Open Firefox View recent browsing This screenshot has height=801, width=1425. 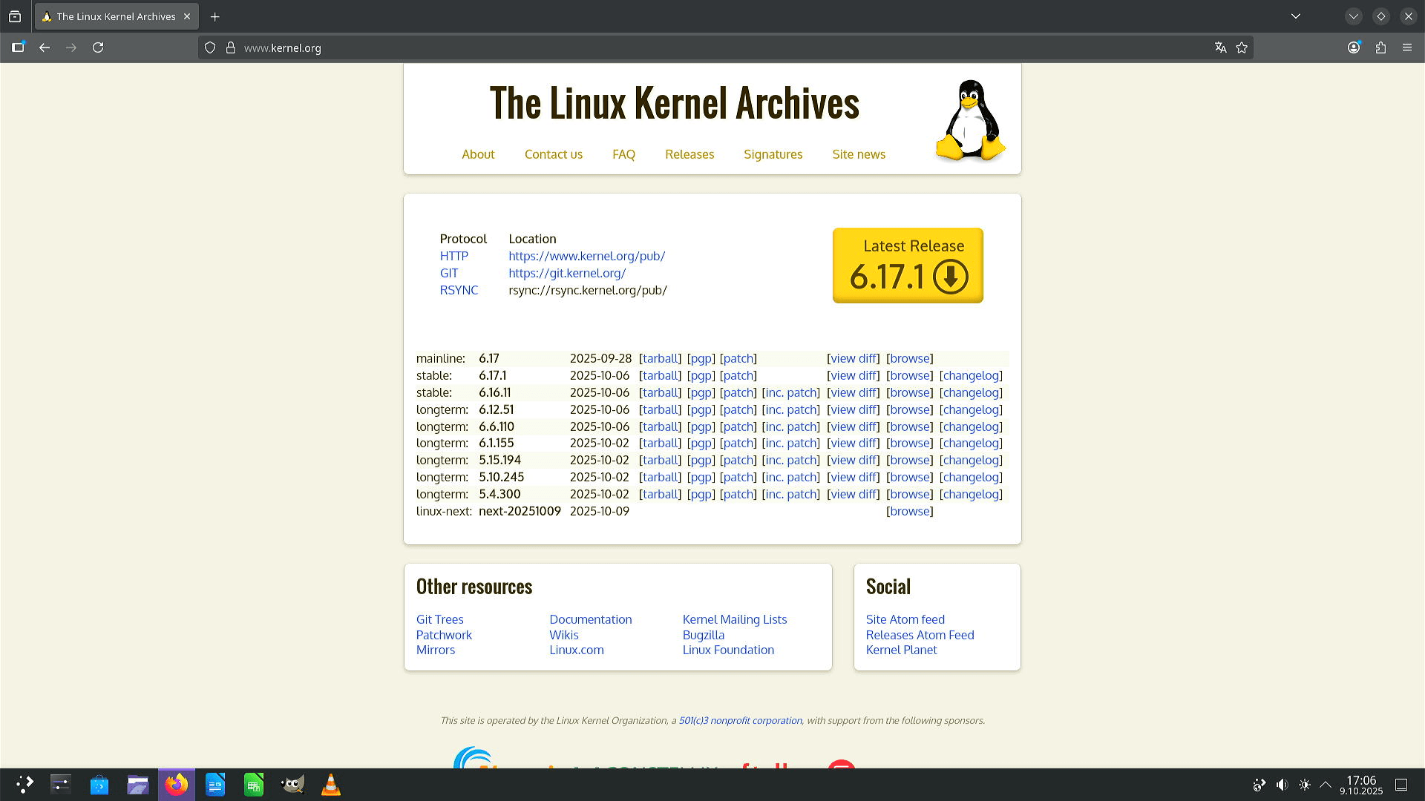click(x=15, y=16)
